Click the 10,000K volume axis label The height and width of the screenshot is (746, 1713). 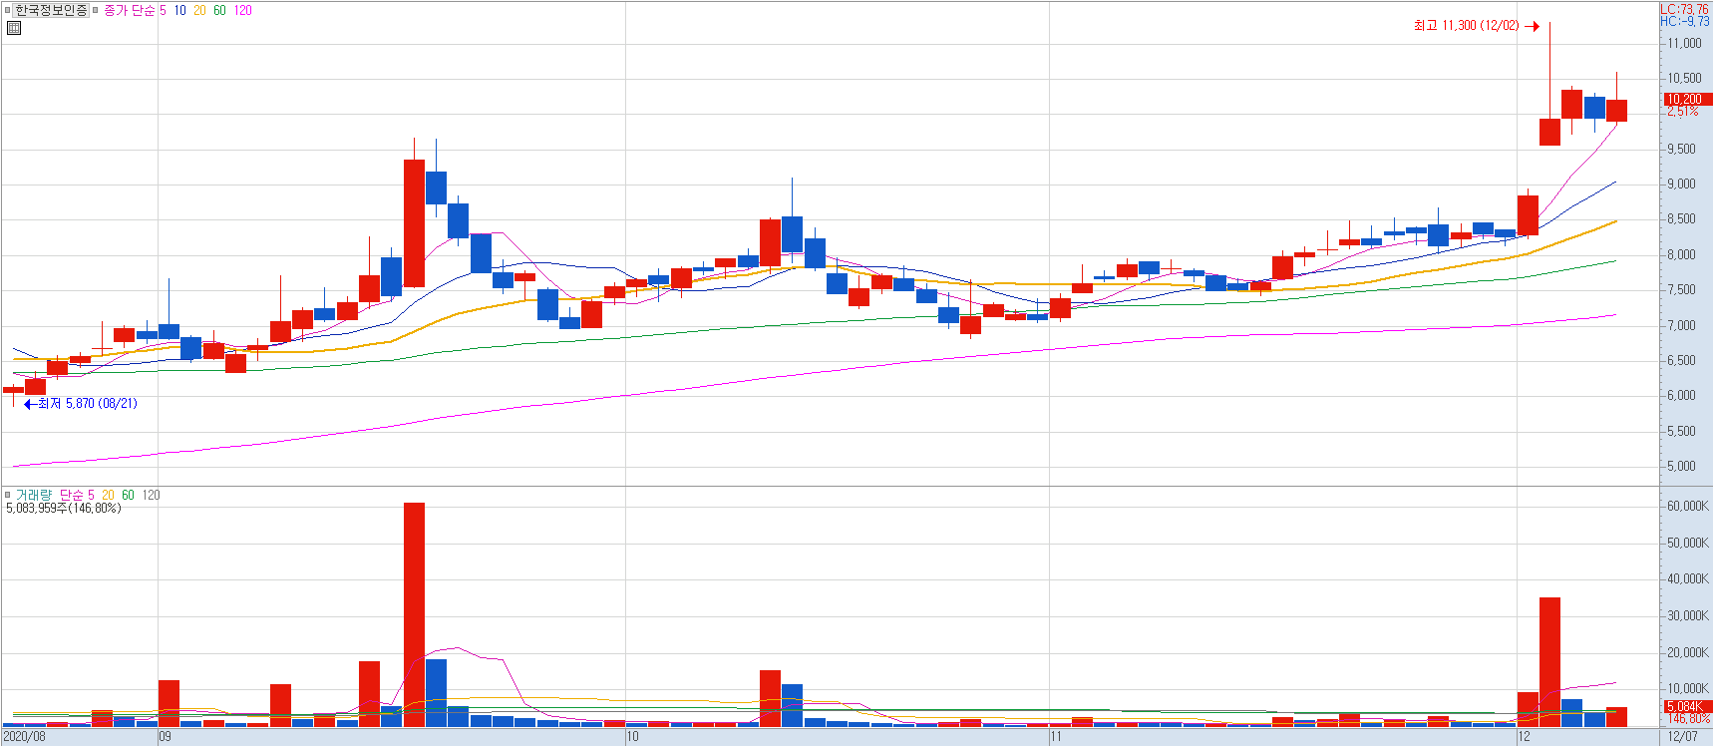click(1688, 689)
